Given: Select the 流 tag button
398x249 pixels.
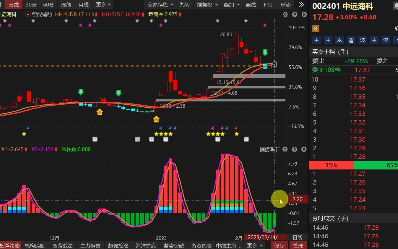Looking at the screenshot, I should (x=386, y=40).
